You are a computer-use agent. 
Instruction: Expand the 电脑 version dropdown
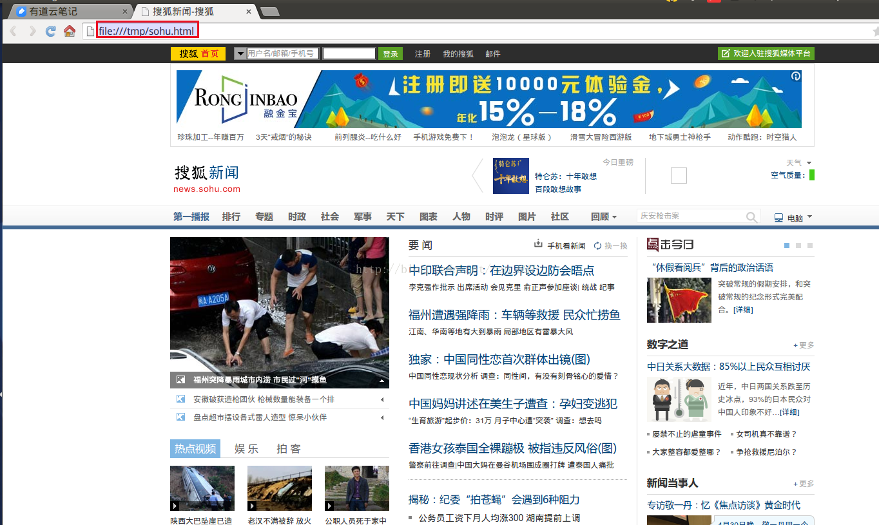[x=809, y=217]
